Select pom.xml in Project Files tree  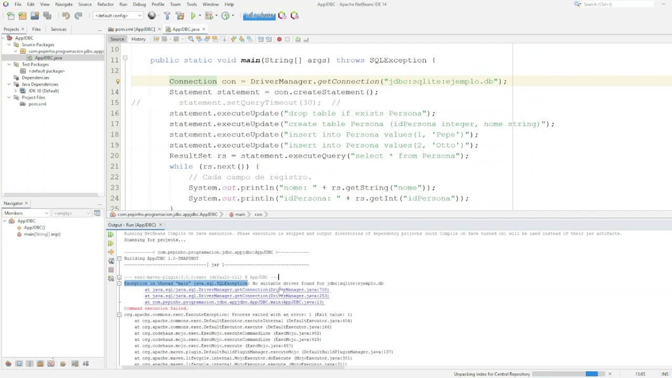click(37, 104)
